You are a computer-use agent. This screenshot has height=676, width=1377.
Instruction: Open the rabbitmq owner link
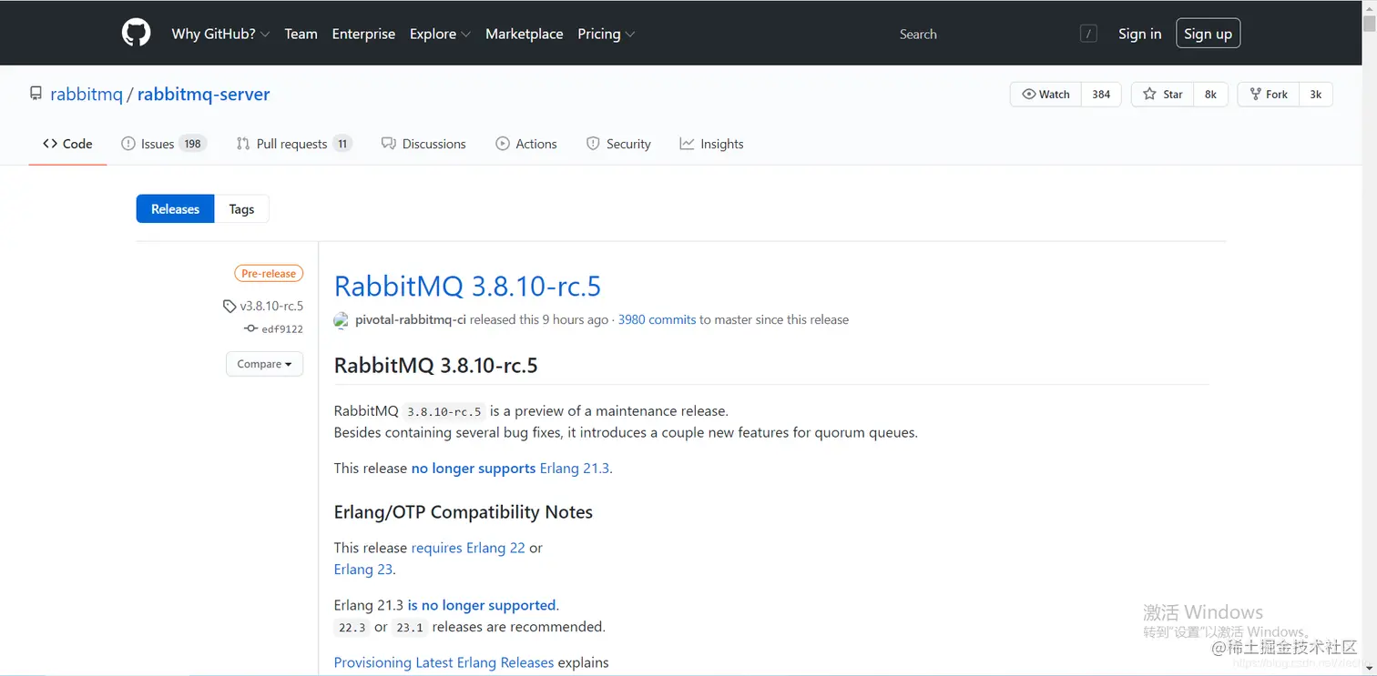(87, 94)
